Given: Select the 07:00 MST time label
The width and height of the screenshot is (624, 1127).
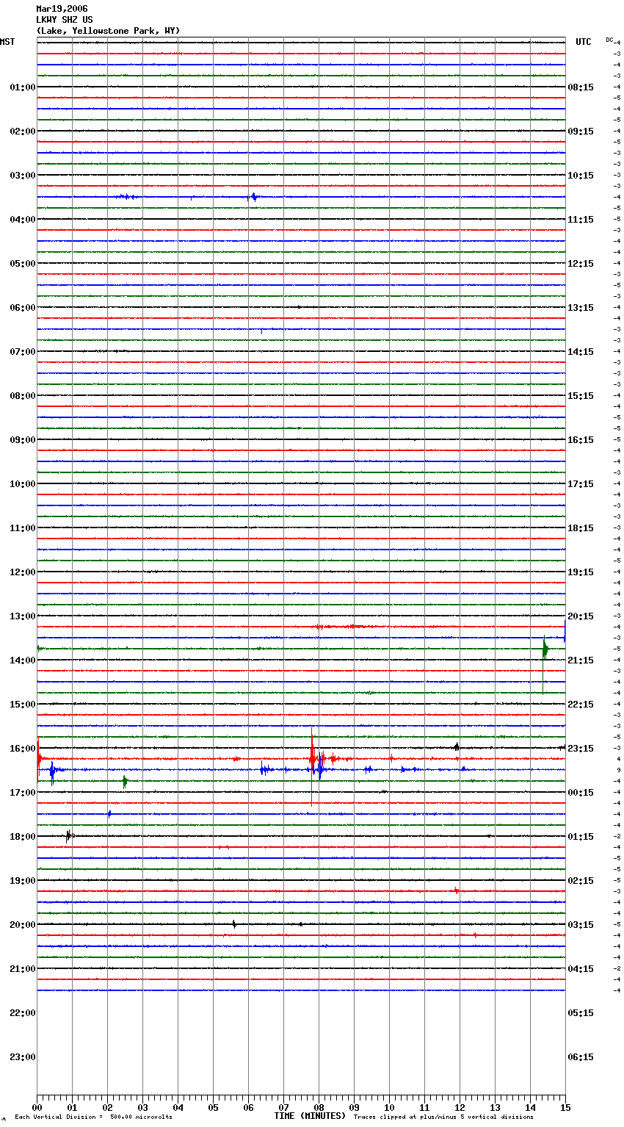Looking at the screenshot, I should pos(22,352).
